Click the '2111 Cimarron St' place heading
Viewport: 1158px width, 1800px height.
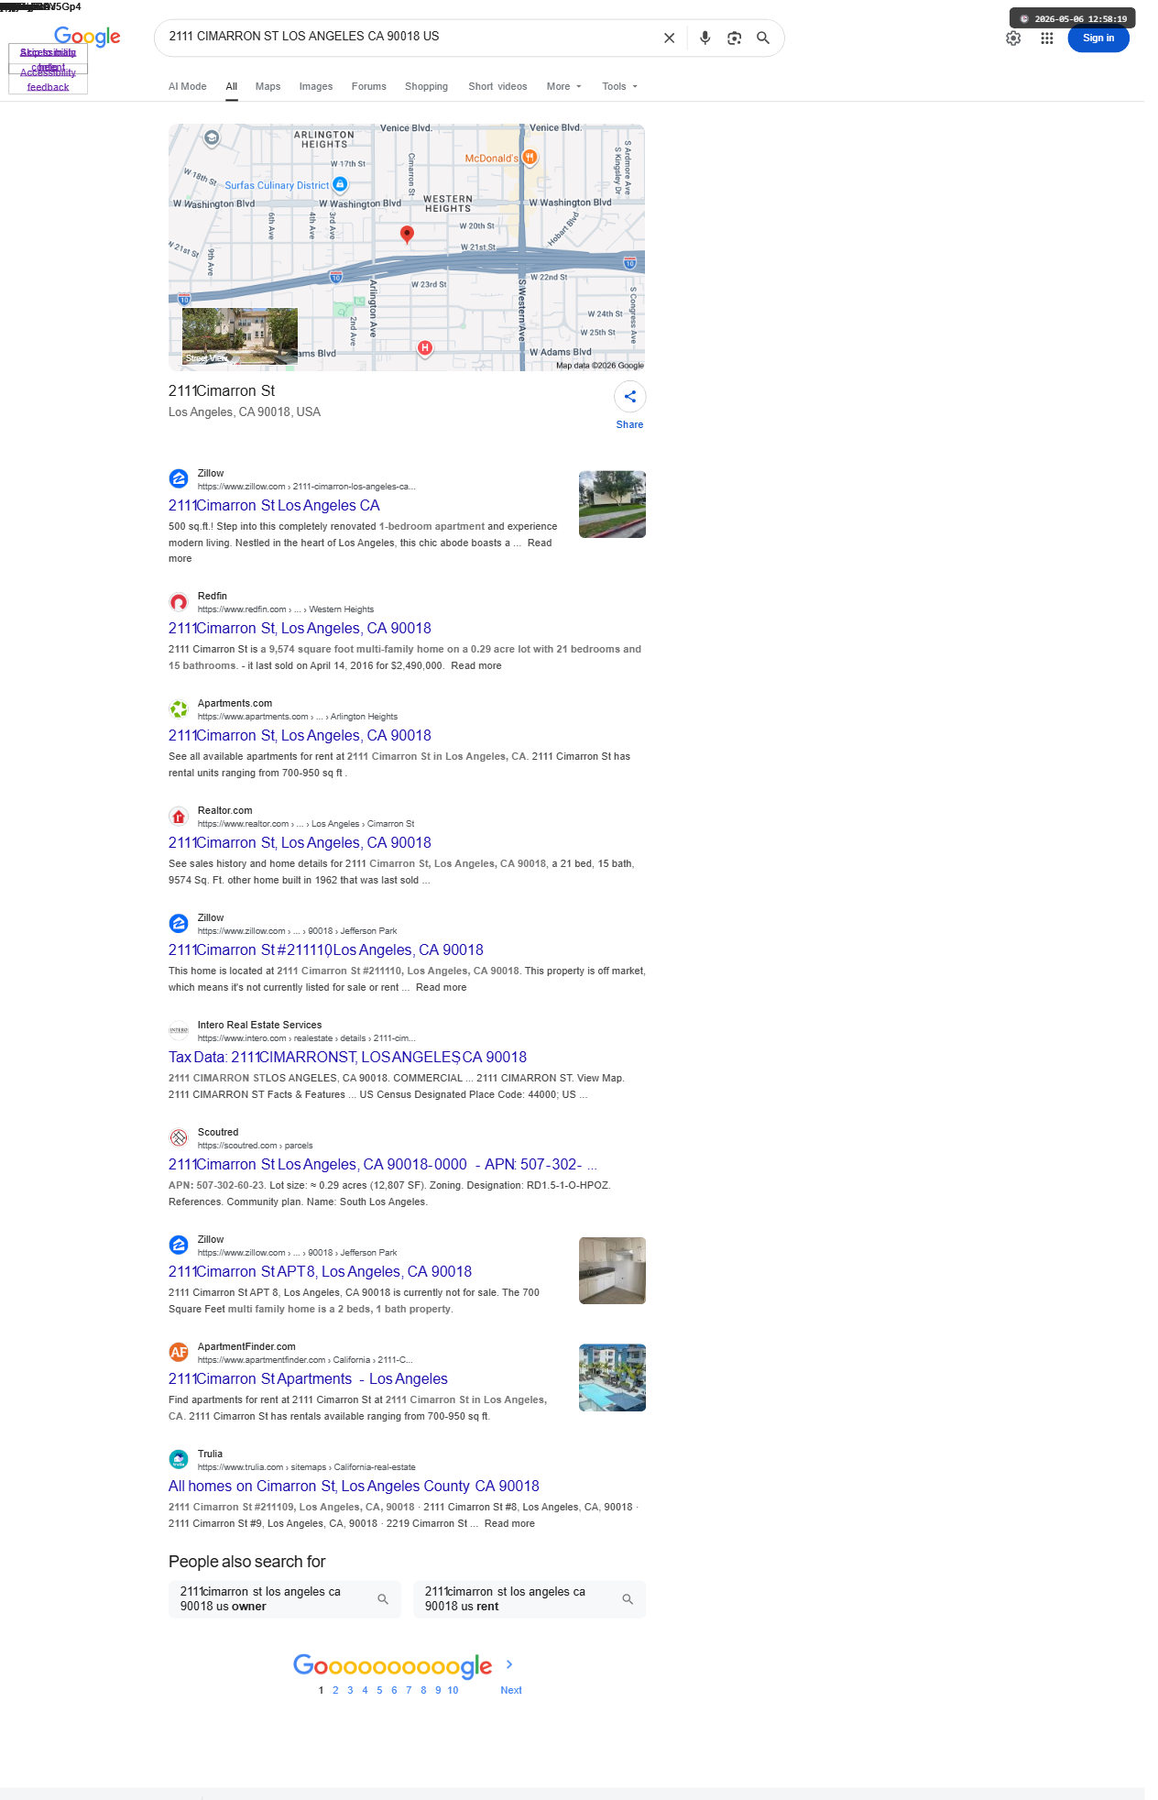222,391
